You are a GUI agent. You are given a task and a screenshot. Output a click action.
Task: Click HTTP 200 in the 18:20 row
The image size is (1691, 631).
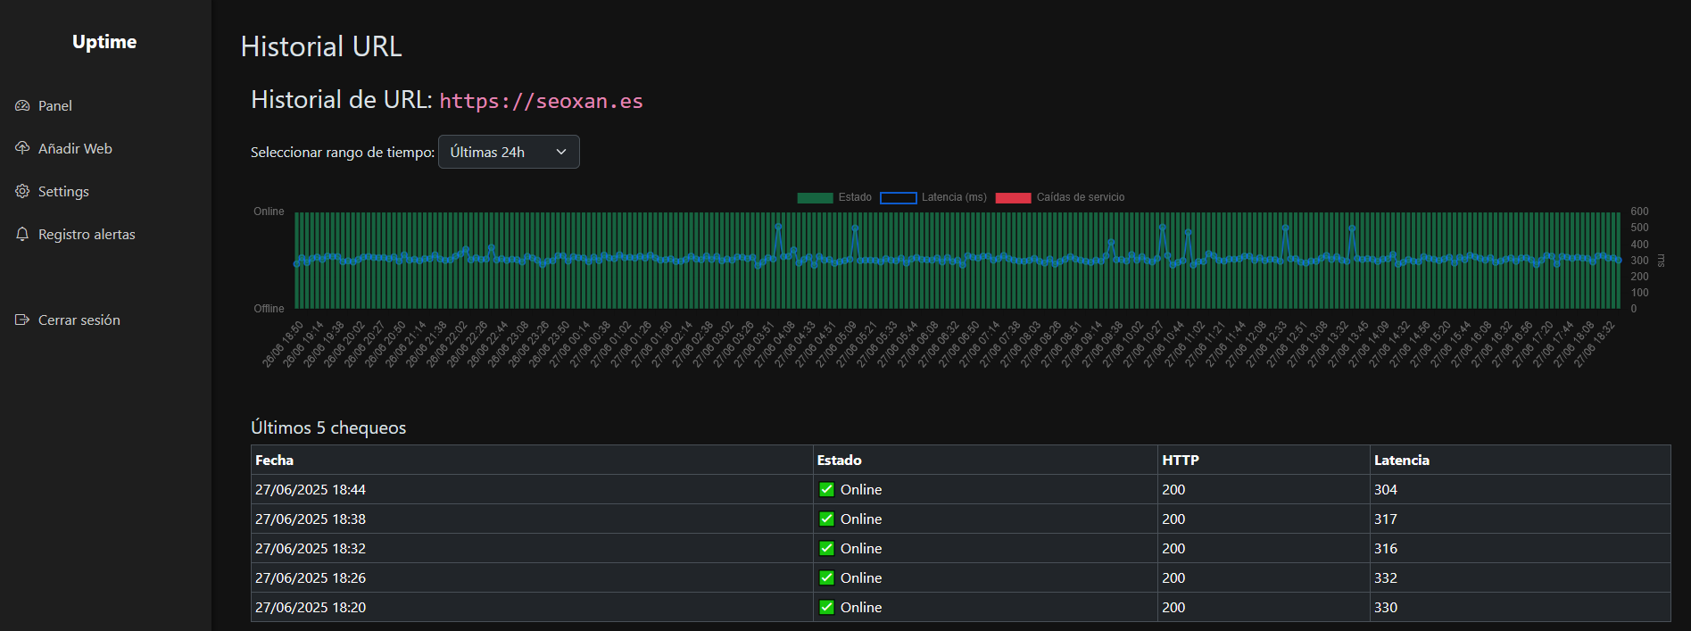1173,607
